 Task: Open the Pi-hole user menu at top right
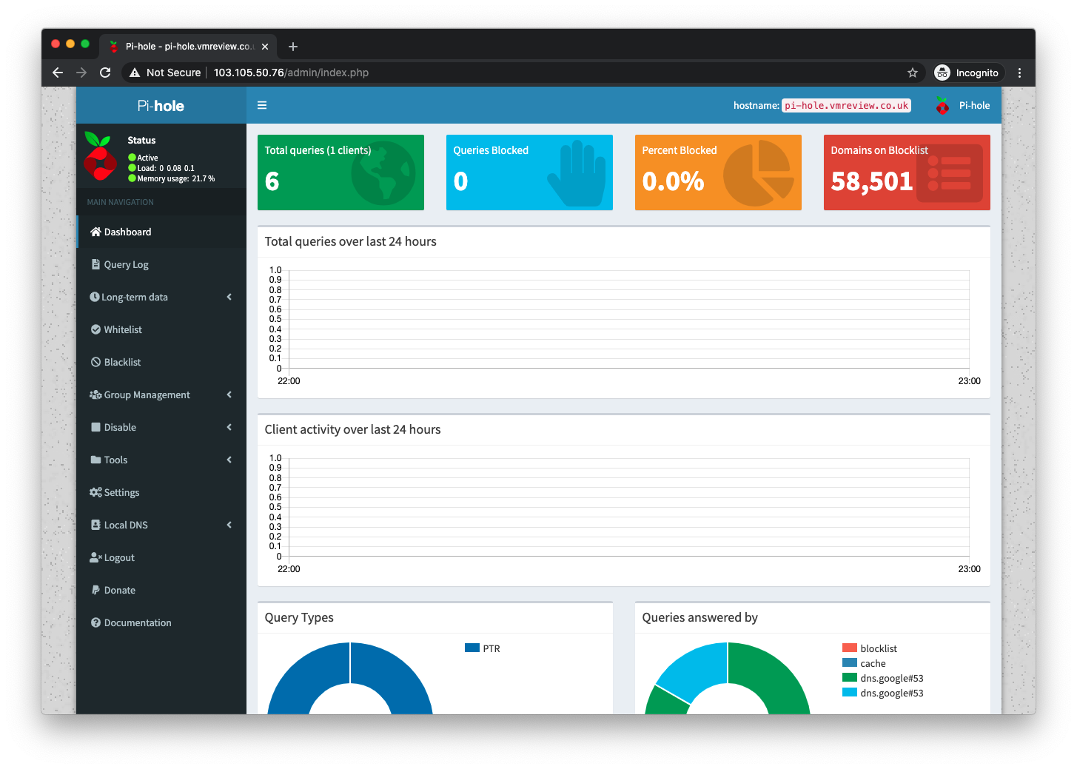pyautogui.click(x=963, y=105)
